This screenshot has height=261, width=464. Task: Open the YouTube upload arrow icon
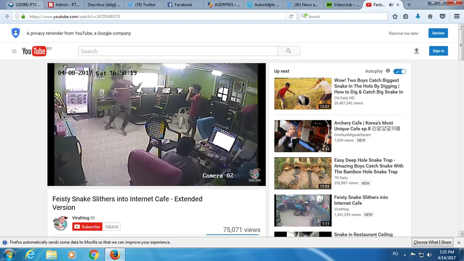click(416, 51)
